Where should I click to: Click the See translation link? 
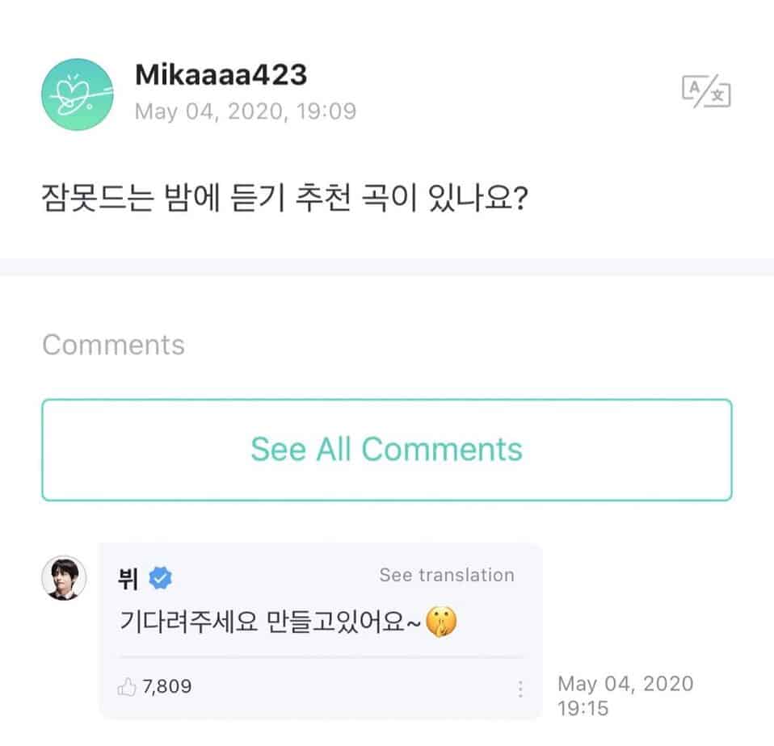(447, 576)
